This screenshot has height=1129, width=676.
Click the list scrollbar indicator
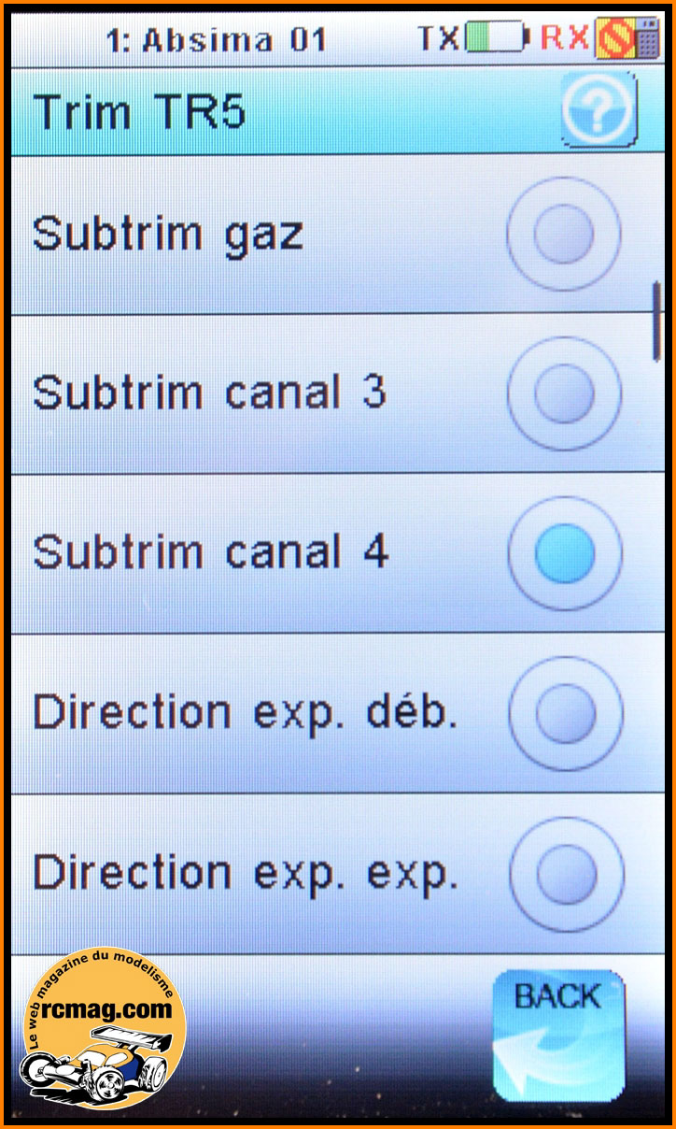(656, 321)
